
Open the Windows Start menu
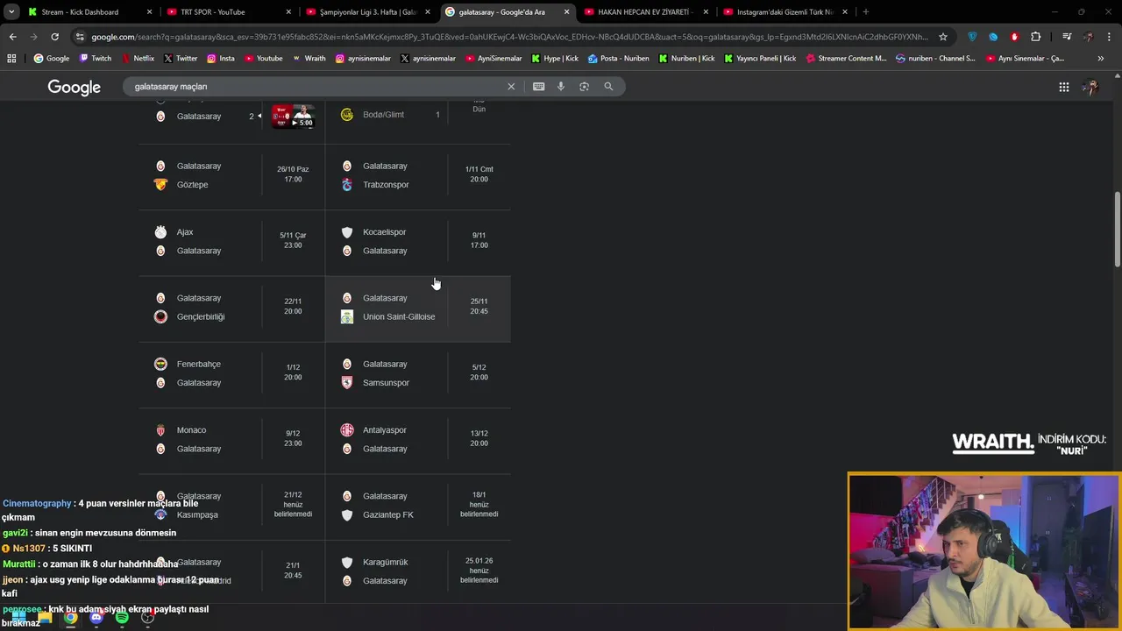18,618
